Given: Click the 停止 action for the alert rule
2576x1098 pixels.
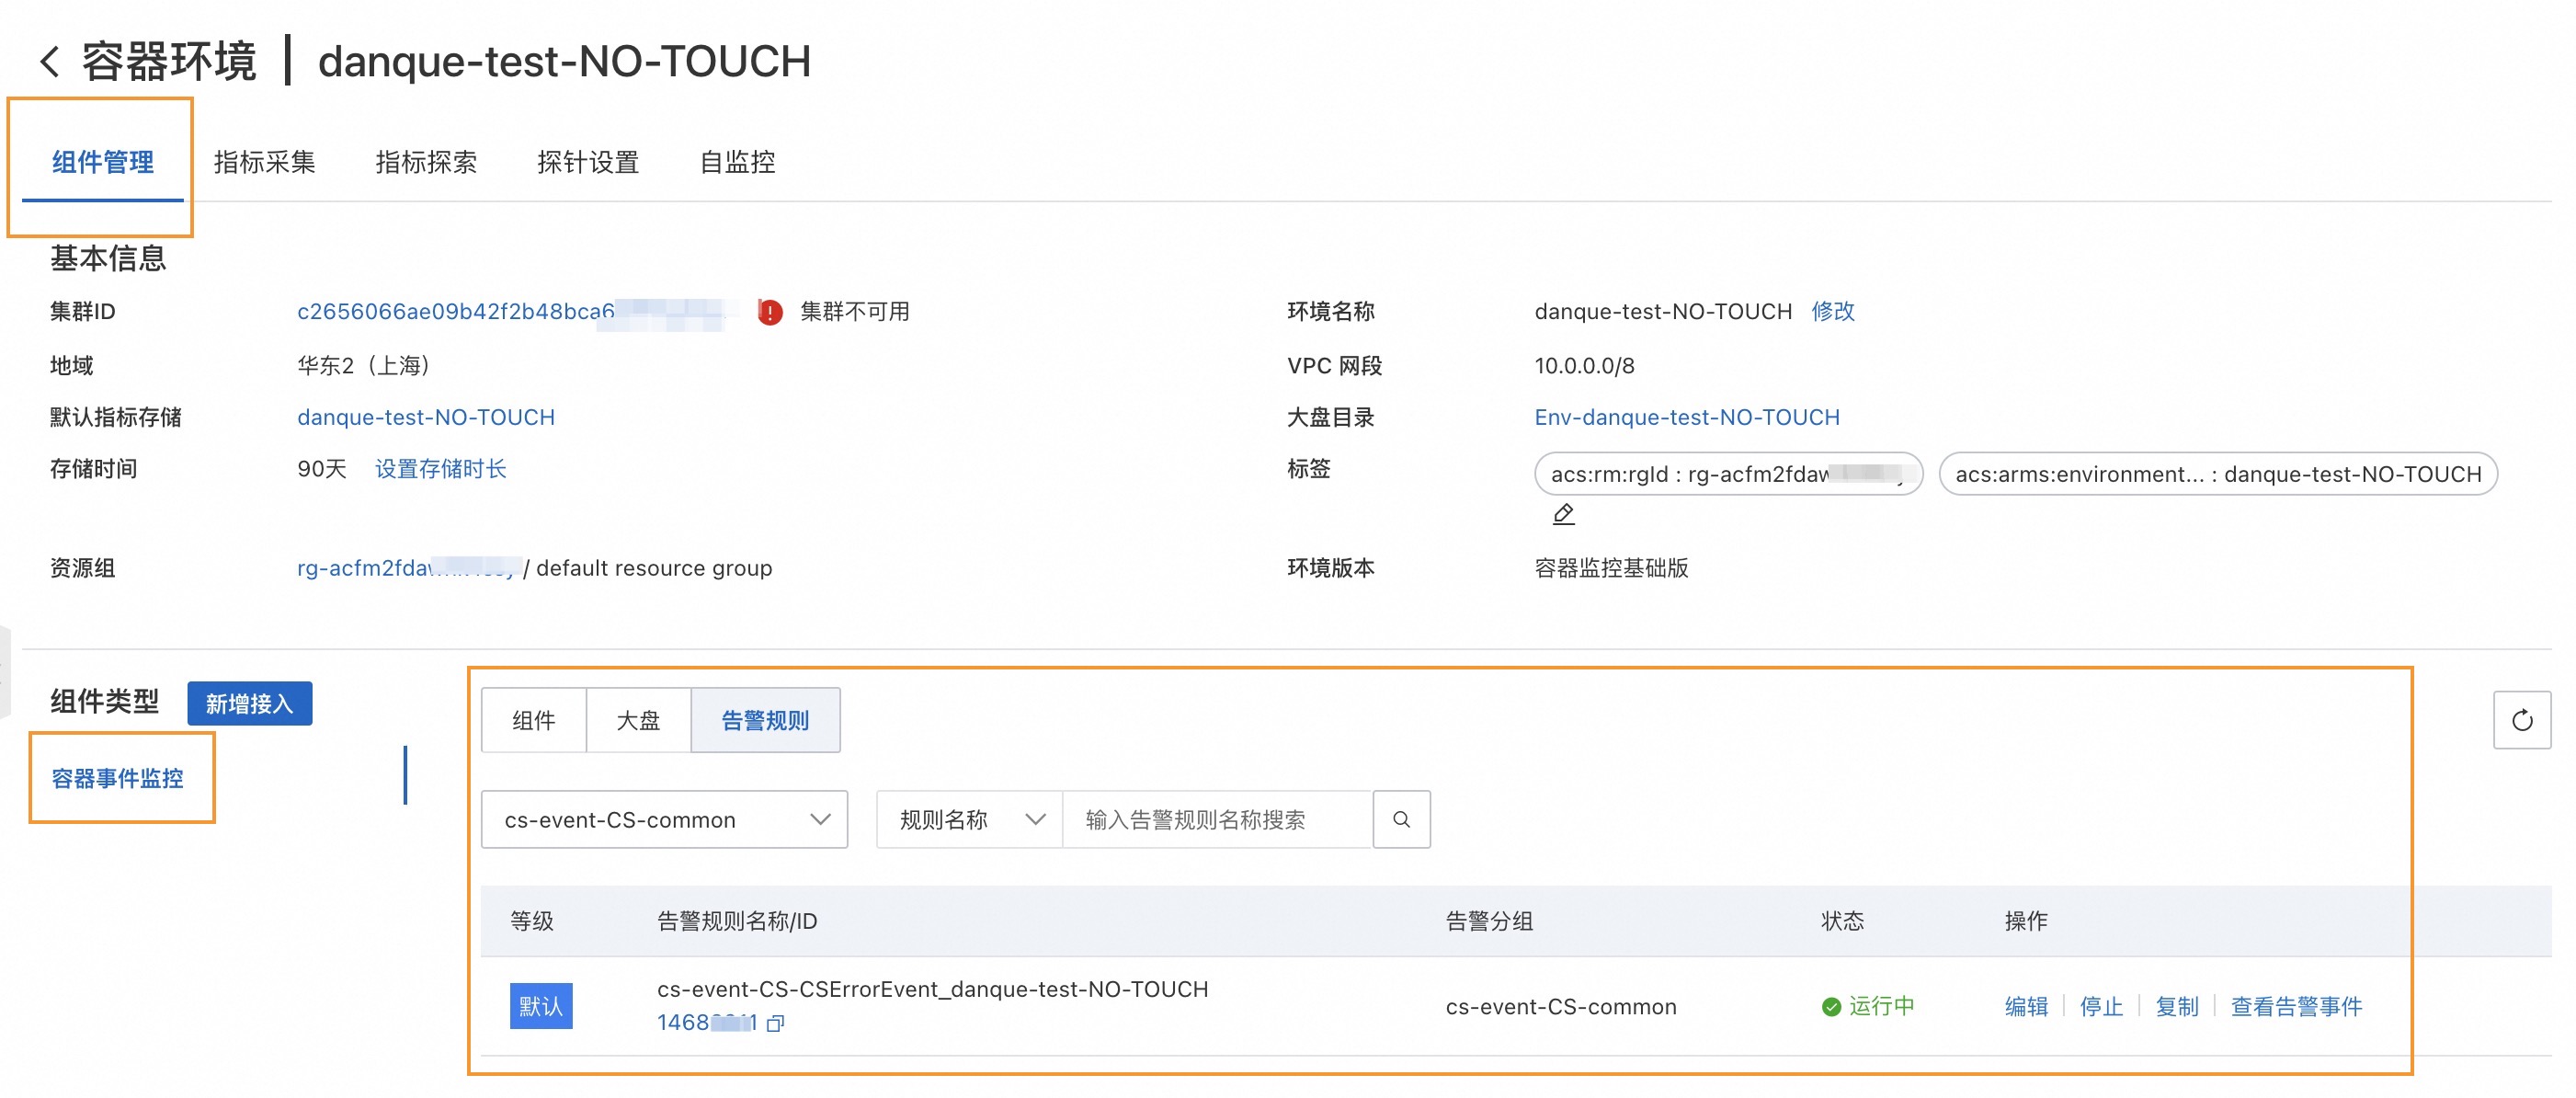Looking at the screenshot, I should point(2100,1006).
